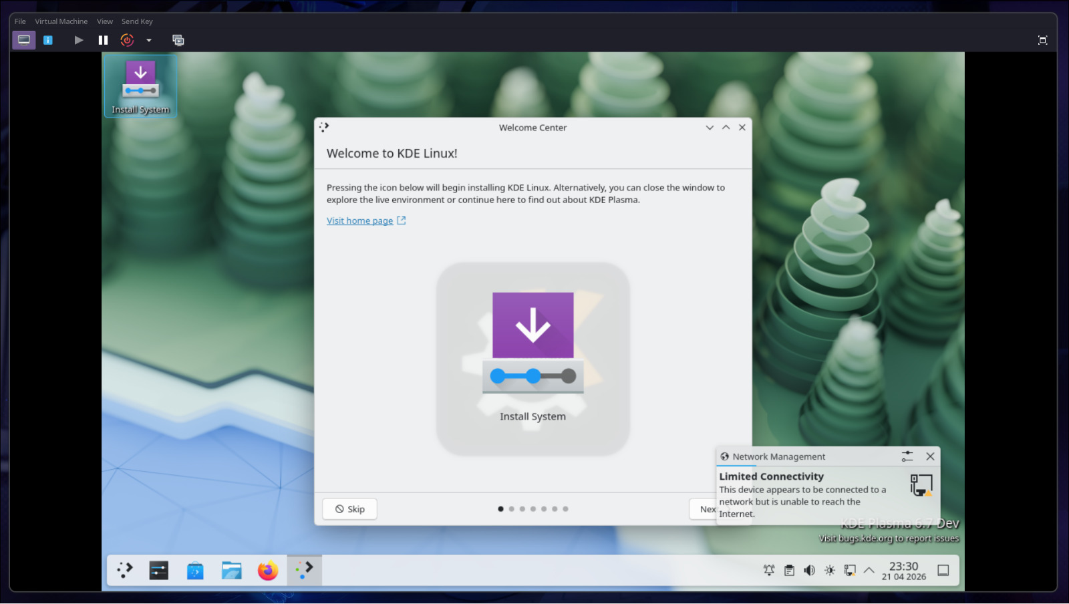This screenshot has height=604, width=1069.
Task: Open Discover from the taskbar
Action: (194, 570)
